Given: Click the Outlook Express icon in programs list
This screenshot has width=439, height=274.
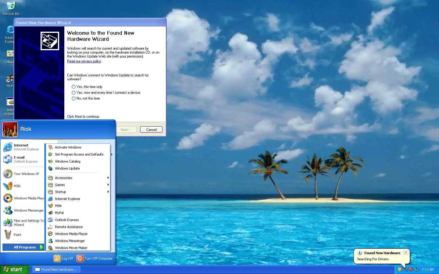Looking at the screenshot, I should 50,220.
